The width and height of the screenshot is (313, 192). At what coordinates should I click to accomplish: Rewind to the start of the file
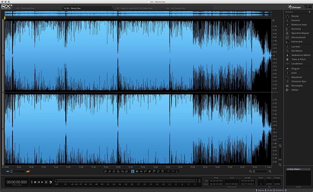click(39, 182)
